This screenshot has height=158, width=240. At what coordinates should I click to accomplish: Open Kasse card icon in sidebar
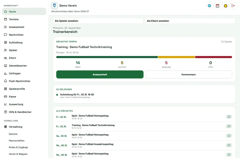click(6, 97)
